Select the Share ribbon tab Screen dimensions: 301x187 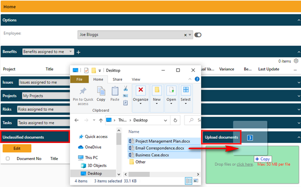click(x=117, y=79)
